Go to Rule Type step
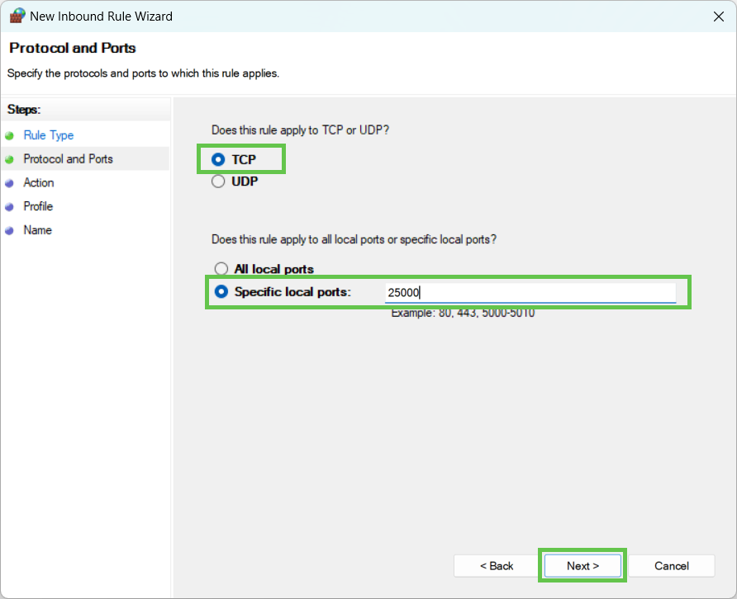This screenshot has height=599, width=737. 49,135
